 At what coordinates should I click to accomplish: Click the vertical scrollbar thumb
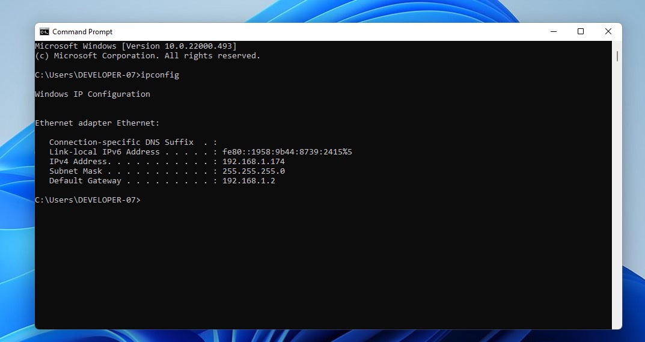[617, 56]
